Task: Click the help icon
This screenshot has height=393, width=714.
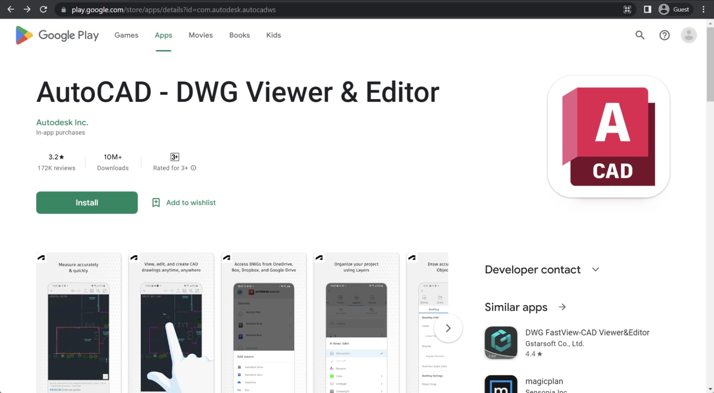Action: (x=664, y=35)
